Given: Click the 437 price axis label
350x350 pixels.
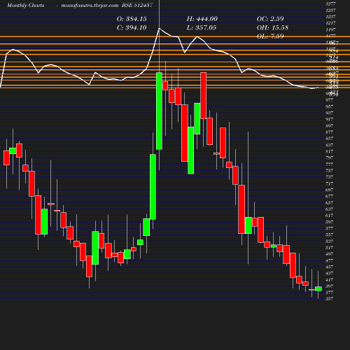Looking at the screenshot, I should (329, 273).
